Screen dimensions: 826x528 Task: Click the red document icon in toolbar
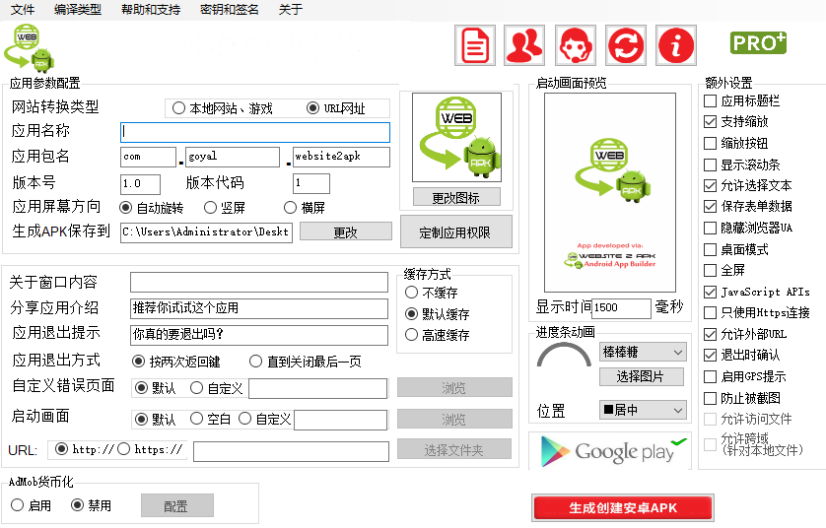pyautogui.click(x=475, y=45)
